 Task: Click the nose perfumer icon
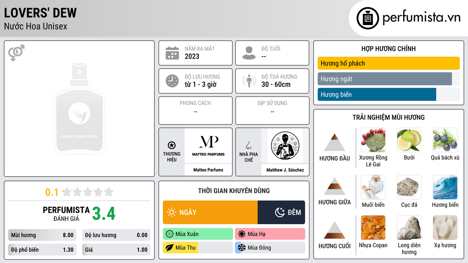coord(248,145)
